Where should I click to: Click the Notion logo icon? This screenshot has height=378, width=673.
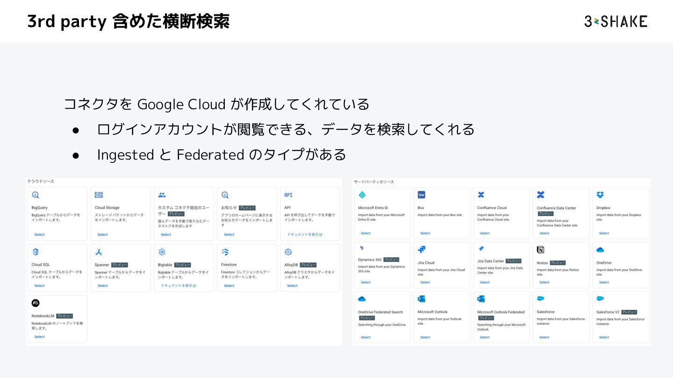(x=541, y=250)
